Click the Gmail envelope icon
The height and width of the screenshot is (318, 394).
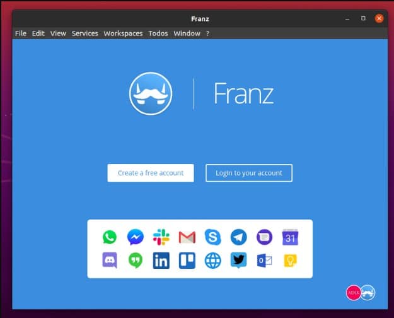187,237
